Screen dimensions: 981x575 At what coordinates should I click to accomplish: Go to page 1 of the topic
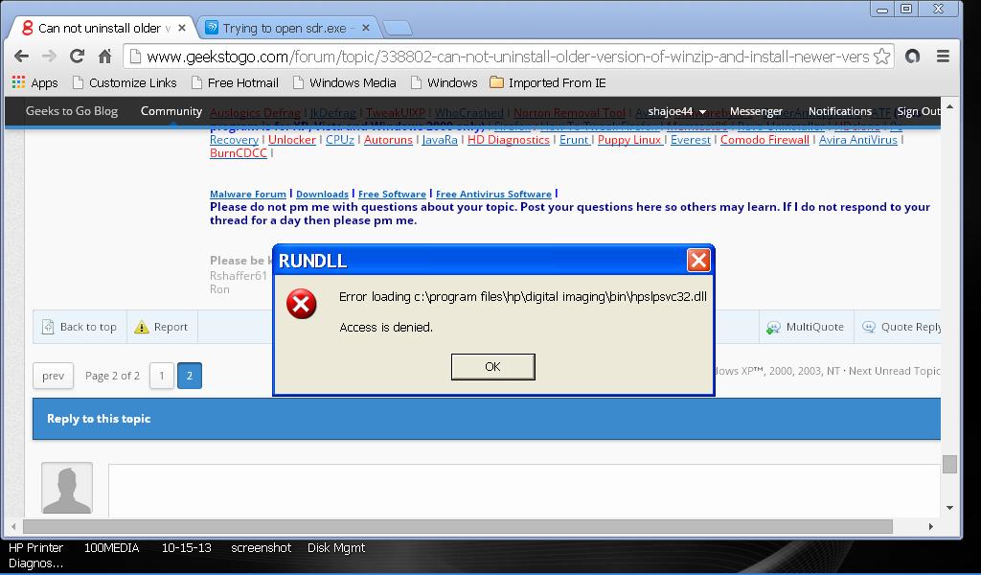click(161, 376)
